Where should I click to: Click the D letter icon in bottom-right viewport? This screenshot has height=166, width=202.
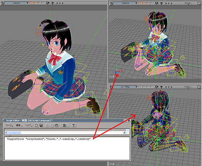[111, 87]
